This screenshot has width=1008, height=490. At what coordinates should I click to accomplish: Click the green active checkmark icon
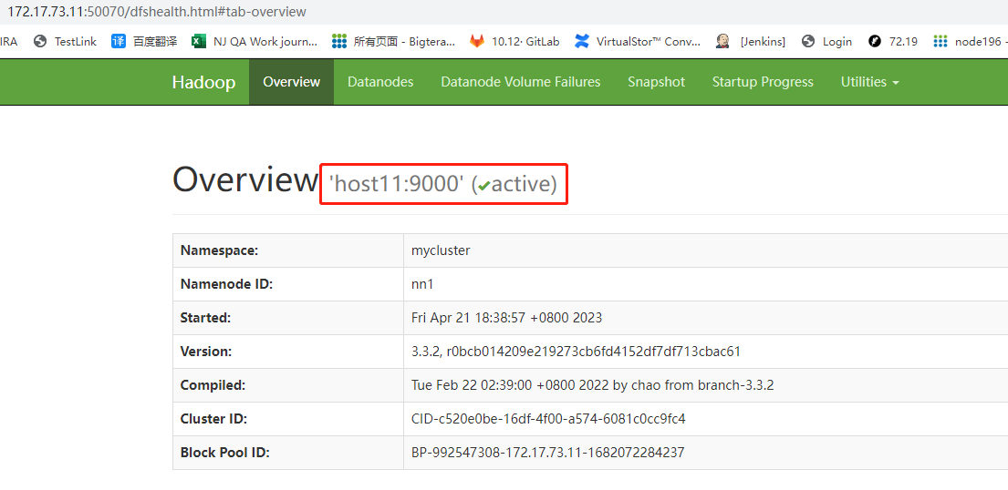tap(483, 185)
